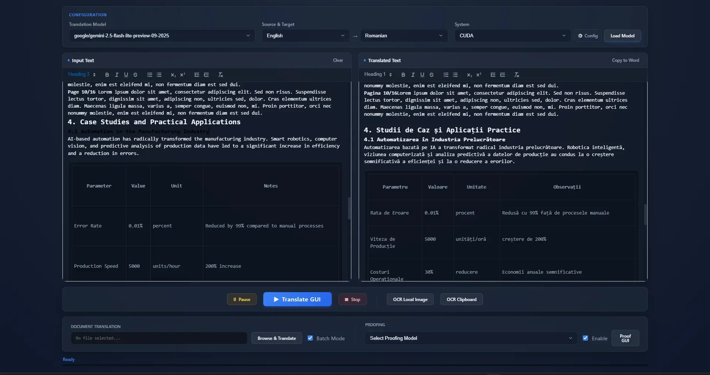Apply ordered list in Input Text toolbar
The image size is (710, 375).
[x=150, y=75]
